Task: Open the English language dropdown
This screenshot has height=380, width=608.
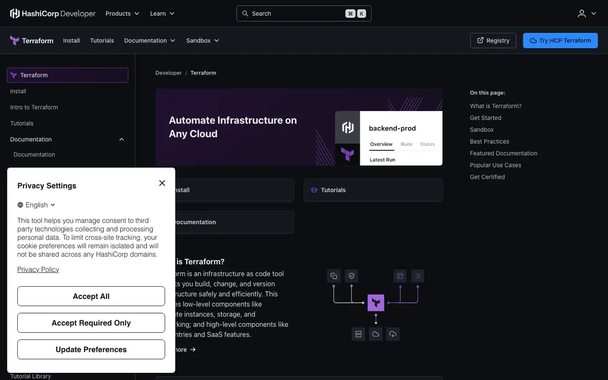Action: pyautogui.click(x=36, y=205)
